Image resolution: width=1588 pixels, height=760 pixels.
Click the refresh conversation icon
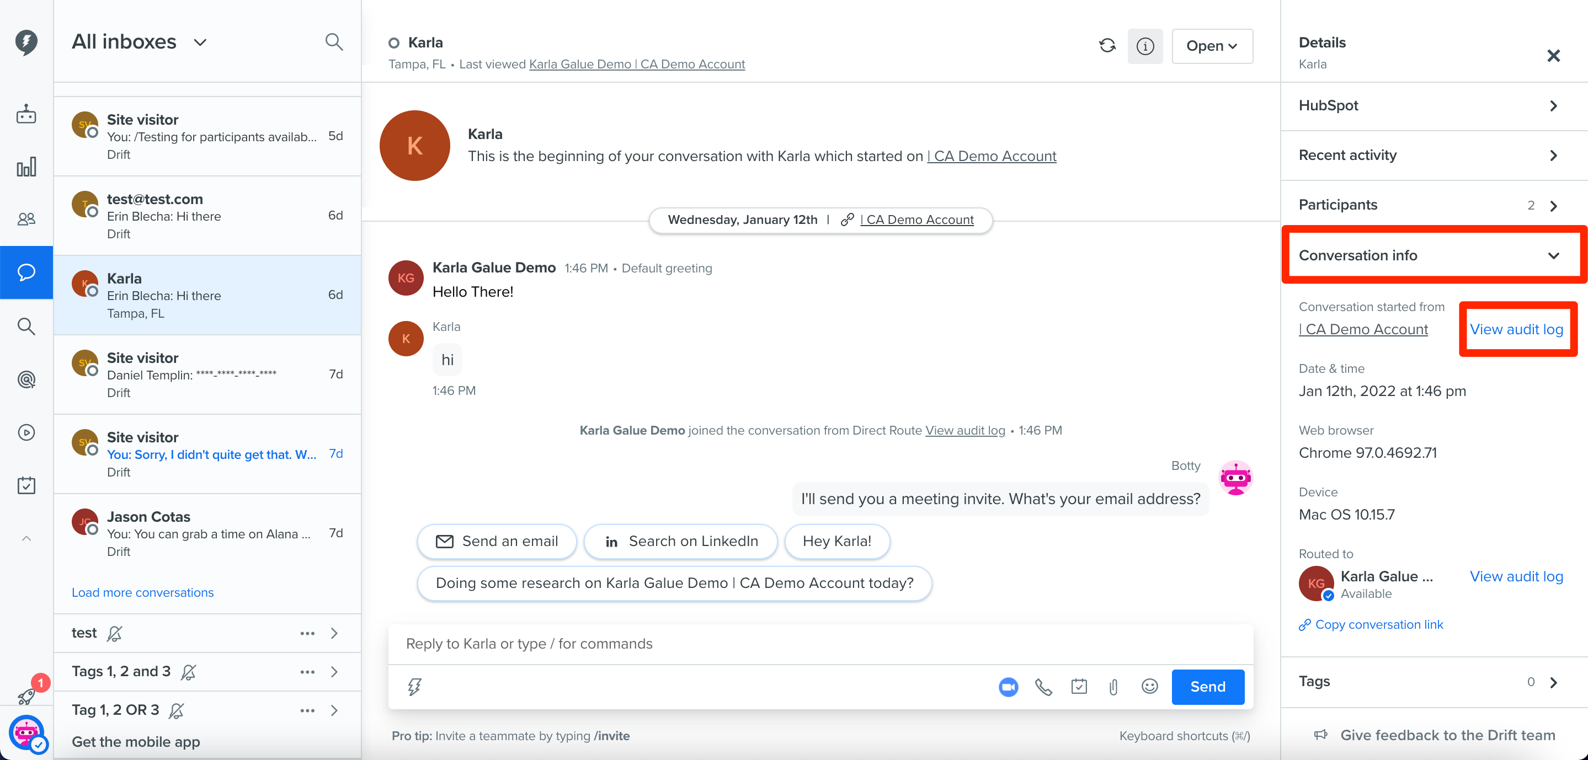1107,46
